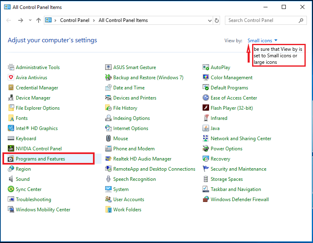Click the NVIDIA Control Panel icon
This screenshot has width=313, height=243.
click(11, 148)
